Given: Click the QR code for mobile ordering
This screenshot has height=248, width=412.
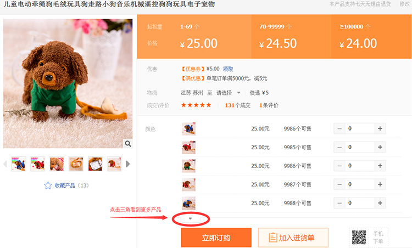Looking at the screenshot, I should pyautogui.click(x=359, y=237).
